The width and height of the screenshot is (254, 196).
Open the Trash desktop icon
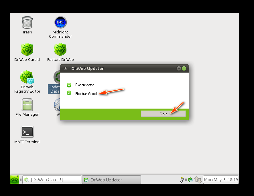(x=27, y=23)
